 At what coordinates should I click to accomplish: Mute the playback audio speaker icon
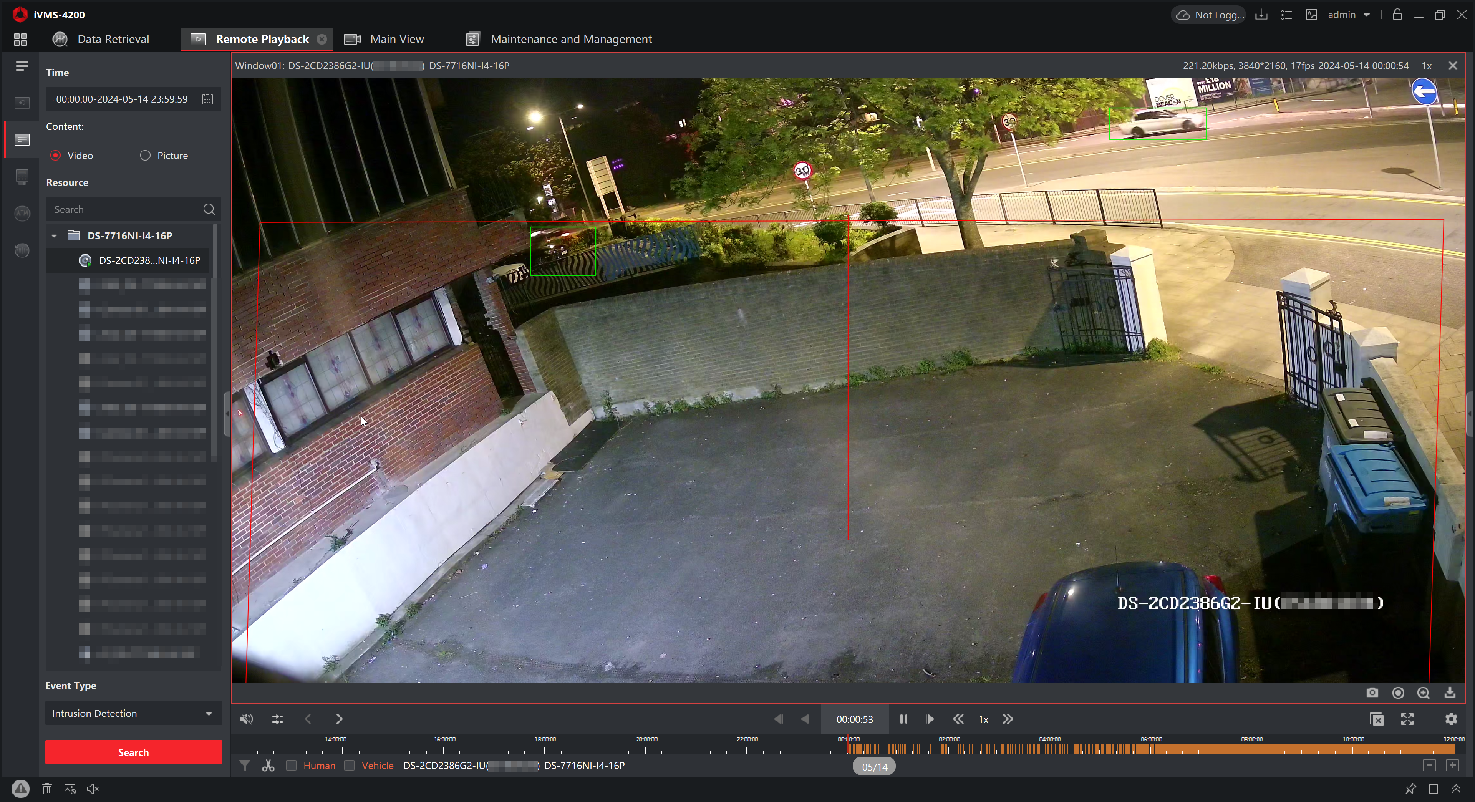point(246,719)
